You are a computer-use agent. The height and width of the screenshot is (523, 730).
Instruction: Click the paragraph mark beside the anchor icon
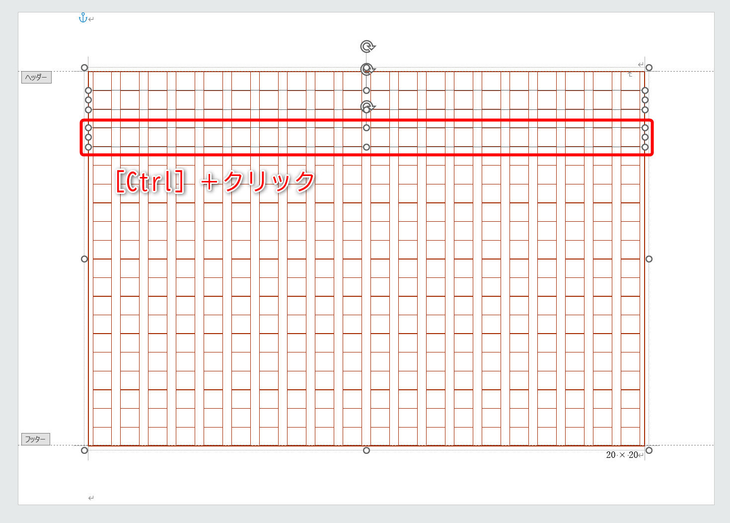(x=90, y=20)
